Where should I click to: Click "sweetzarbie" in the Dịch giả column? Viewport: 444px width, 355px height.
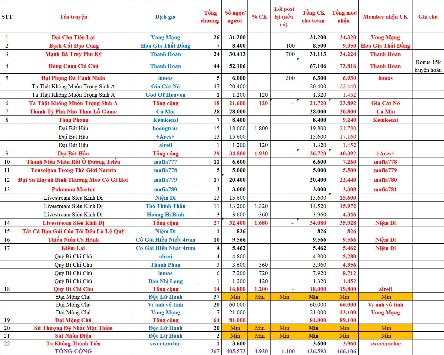coord(165,344)
